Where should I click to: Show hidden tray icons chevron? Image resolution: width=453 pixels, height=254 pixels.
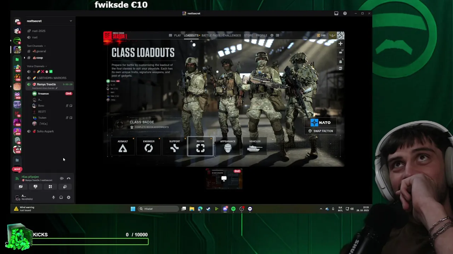point(321,209)
